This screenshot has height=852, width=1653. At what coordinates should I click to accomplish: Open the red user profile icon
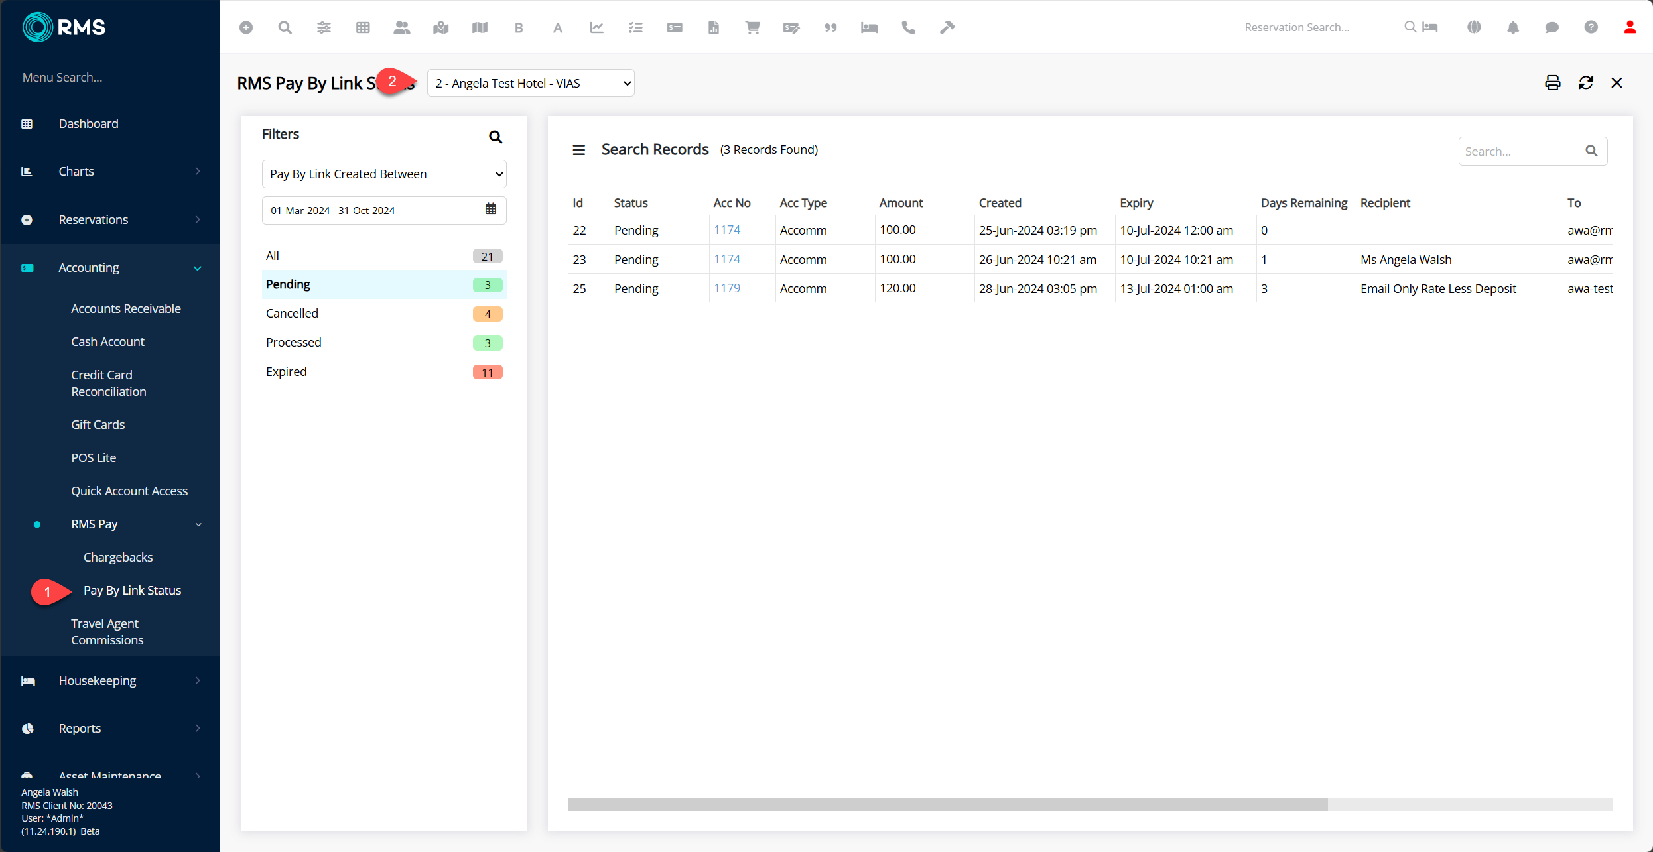(x=1630, y=27)
